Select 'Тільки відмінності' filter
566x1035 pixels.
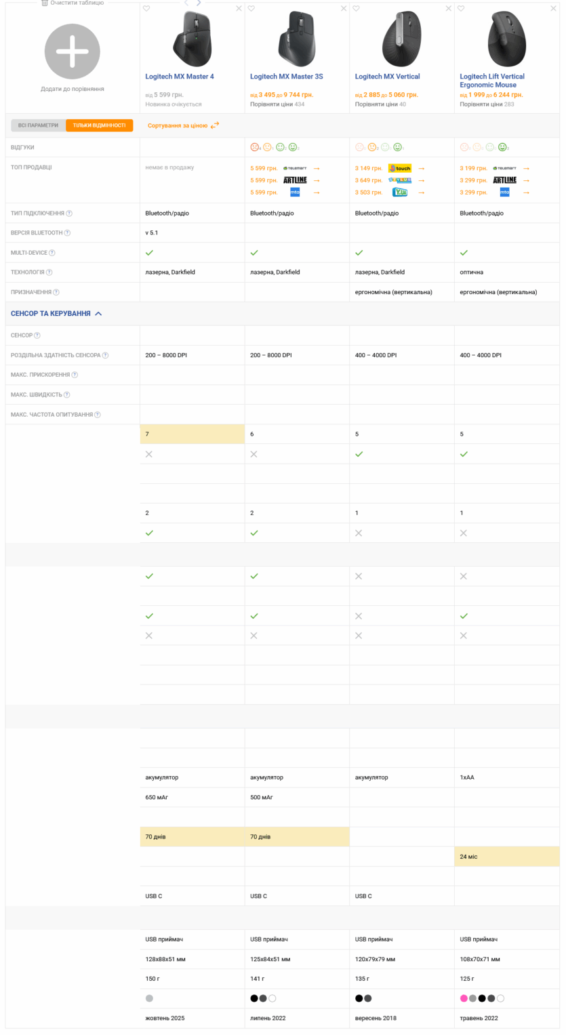99,125
